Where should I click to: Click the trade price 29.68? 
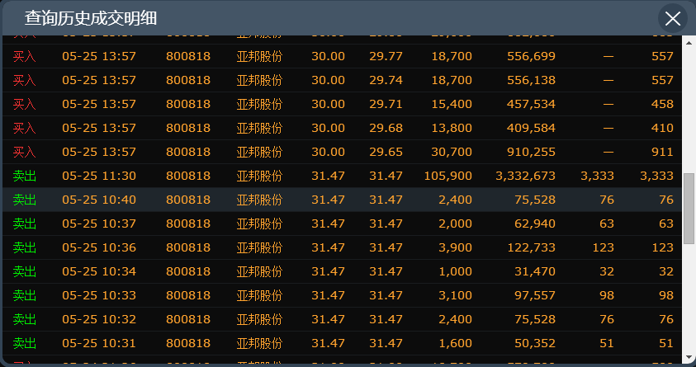click(386, 128)
